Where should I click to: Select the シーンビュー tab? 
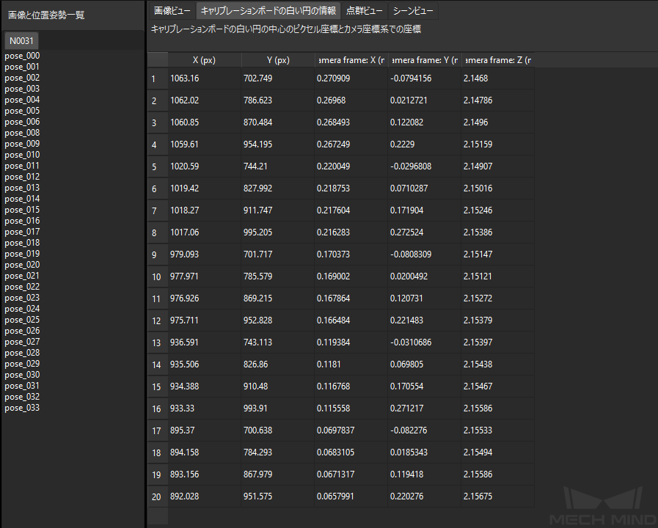pos(413,11)
